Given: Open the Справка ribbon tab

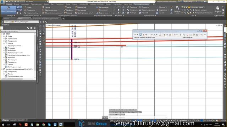Looking at the screenshot, I should tap(109, 4).
